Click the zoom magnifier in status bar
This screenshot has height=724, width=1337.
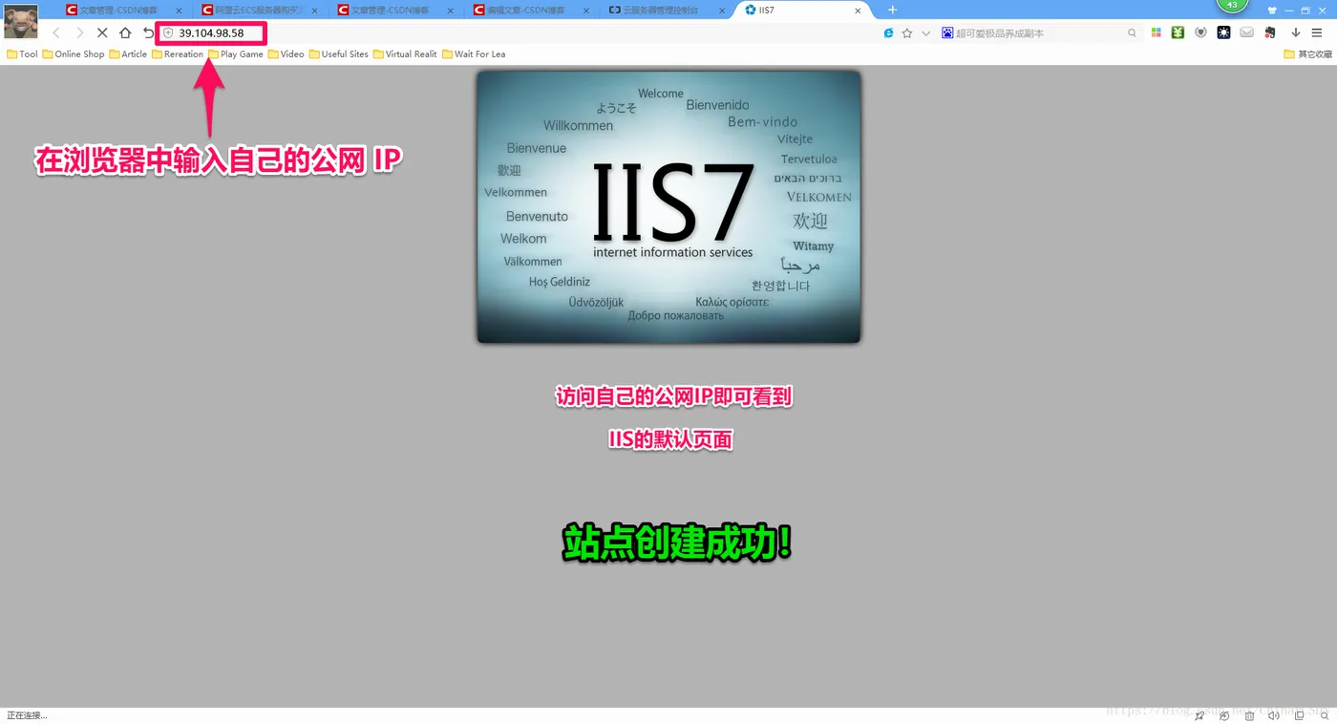[1323, 715]
